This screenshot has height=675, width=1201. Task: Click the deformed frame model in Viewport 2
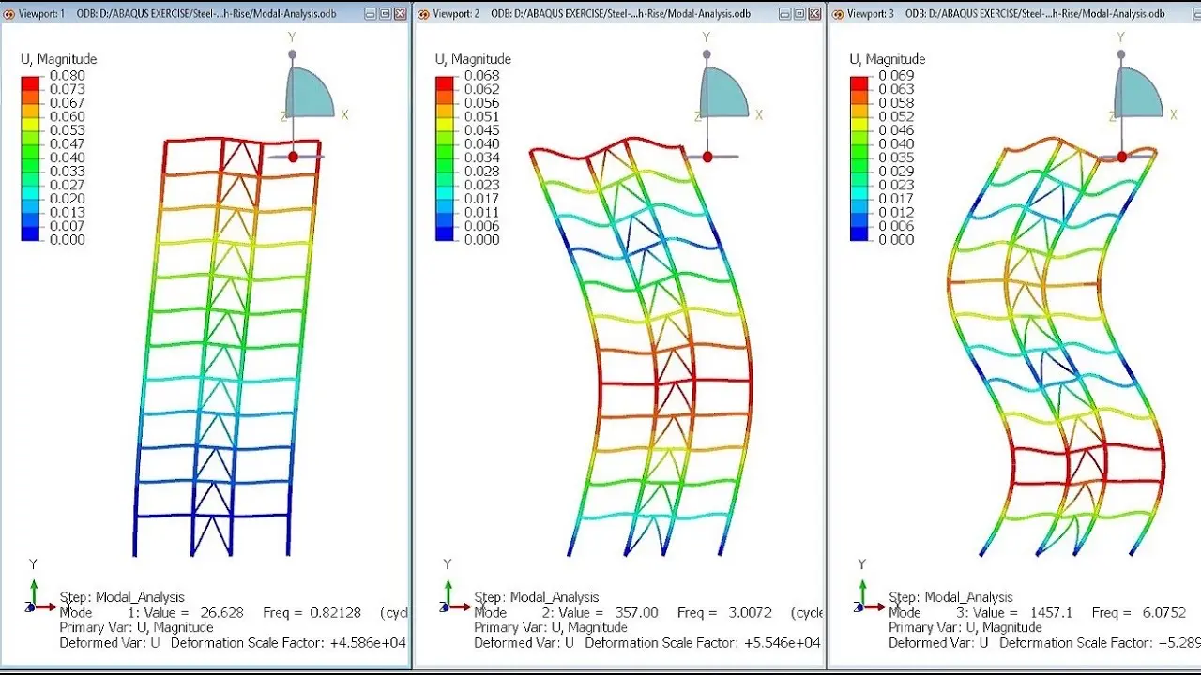[643, 347]
